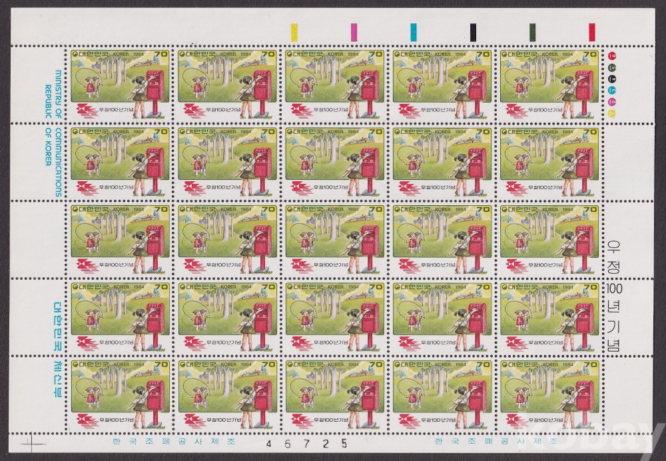Screen dimensions: 666x461
Task: Click the cyan color bar in top margin
Action: point(414,31)
